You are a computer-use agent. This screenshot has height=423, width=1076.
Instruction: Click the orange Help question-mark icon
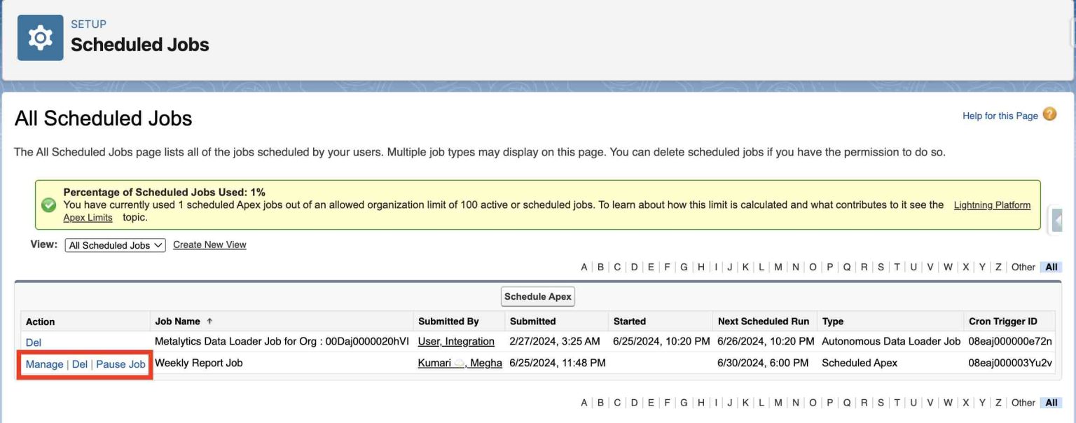point(1050,114)
